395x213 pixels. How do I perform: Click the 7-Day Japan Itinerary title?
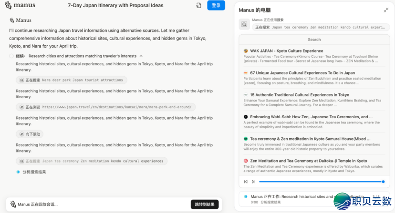[115, 5]
